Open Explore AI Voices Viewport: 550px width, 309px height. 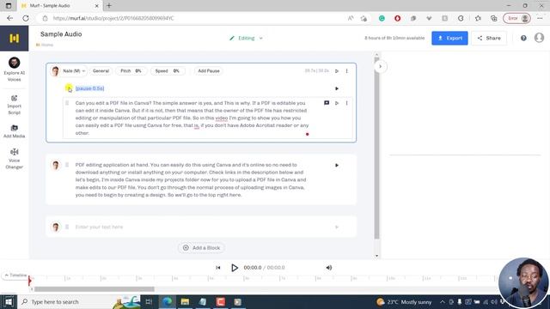(14, 70)
